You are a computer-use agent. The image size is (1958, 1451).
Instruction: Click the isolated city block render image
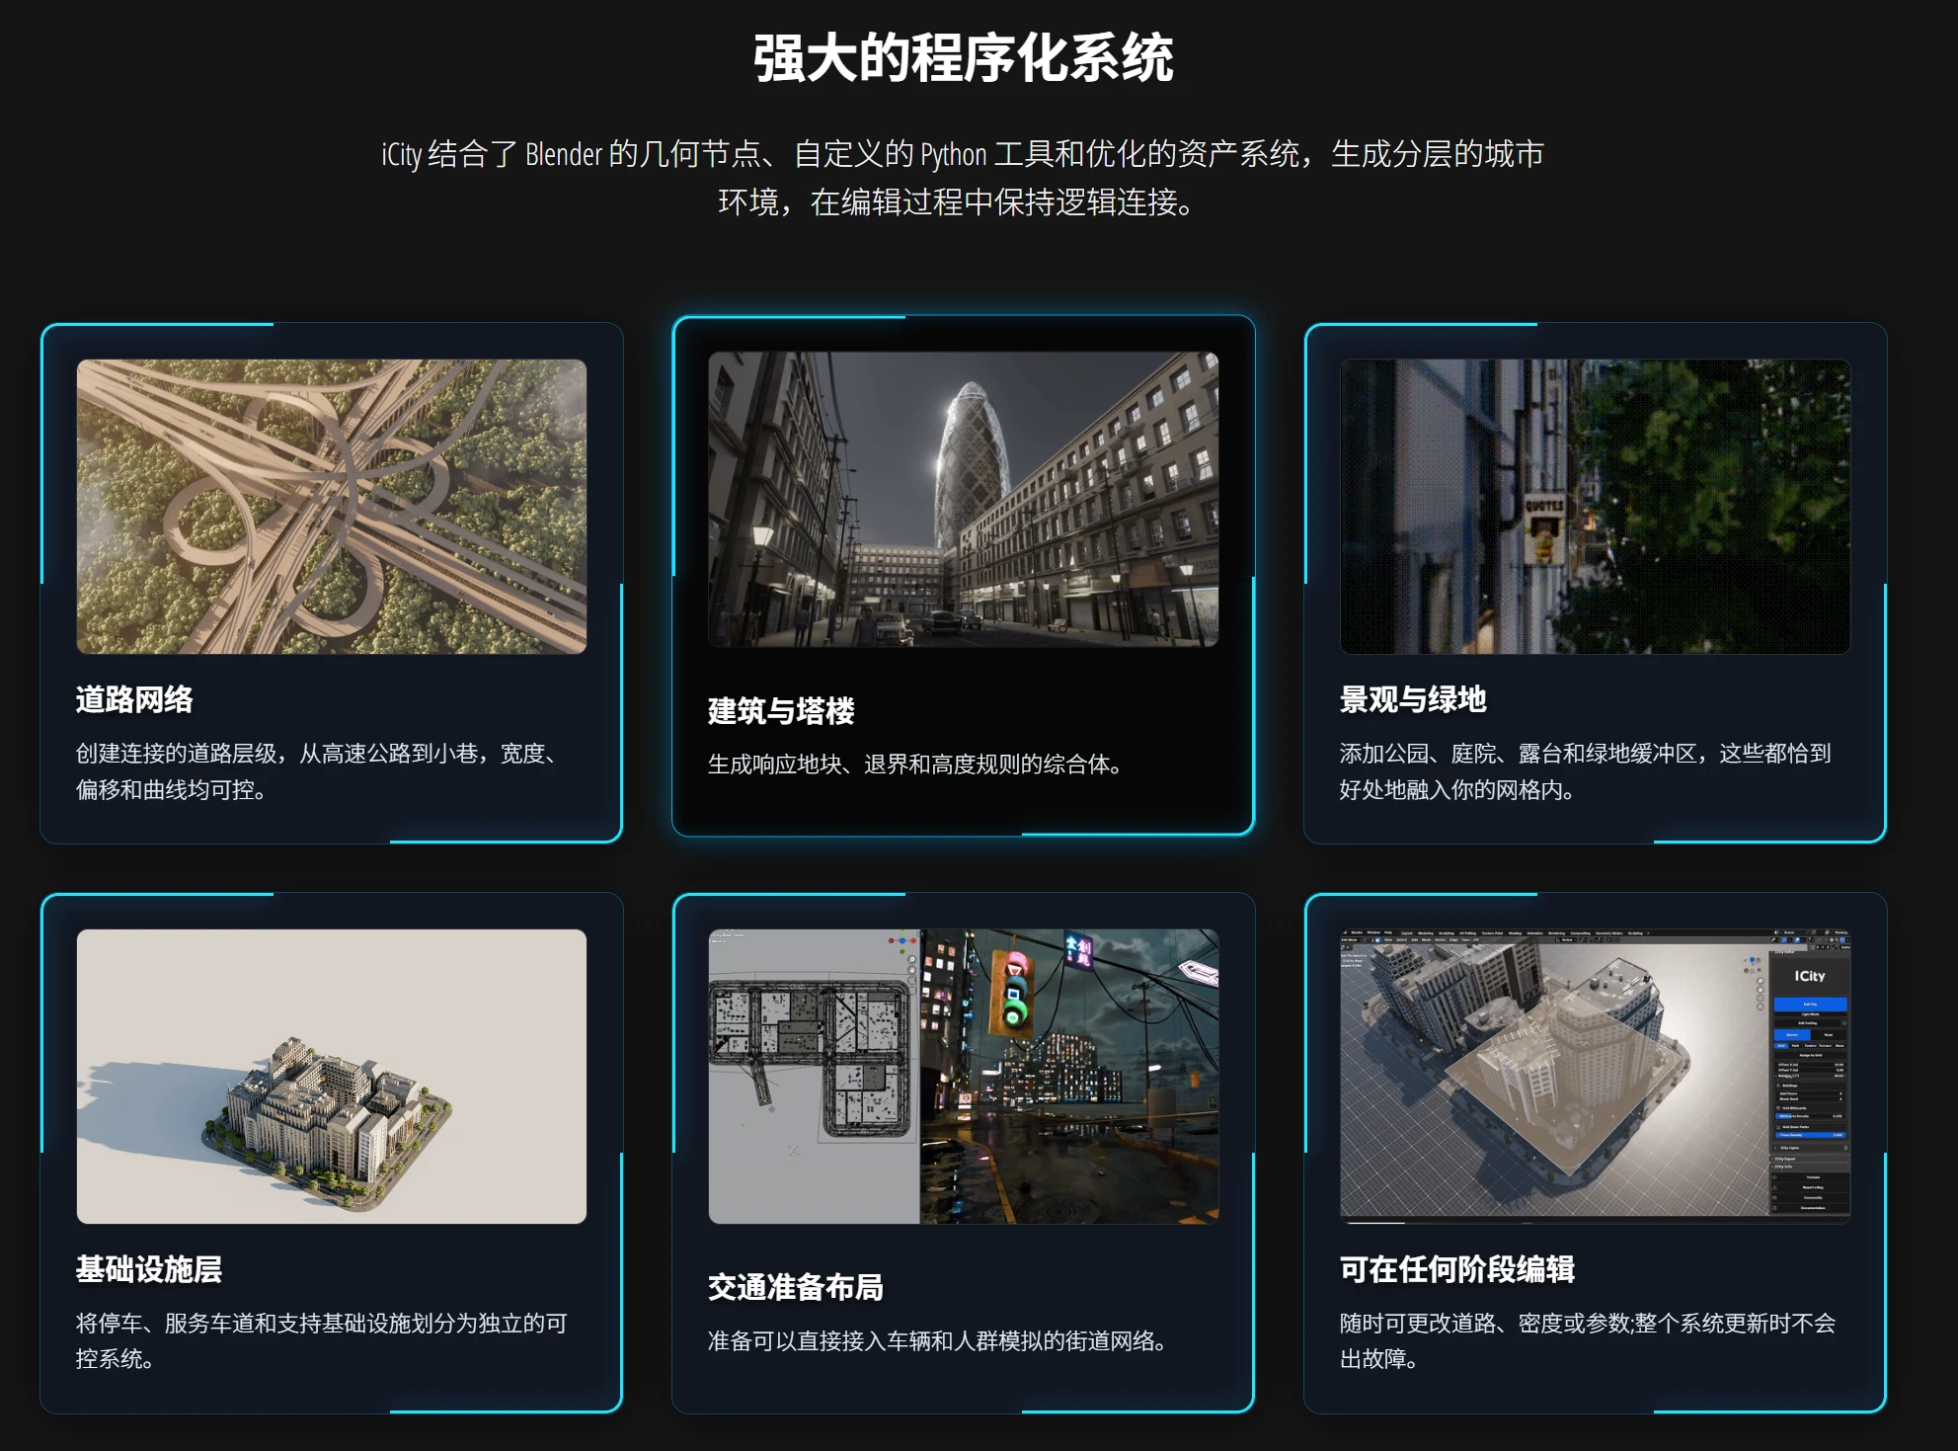click(332, 1076)
